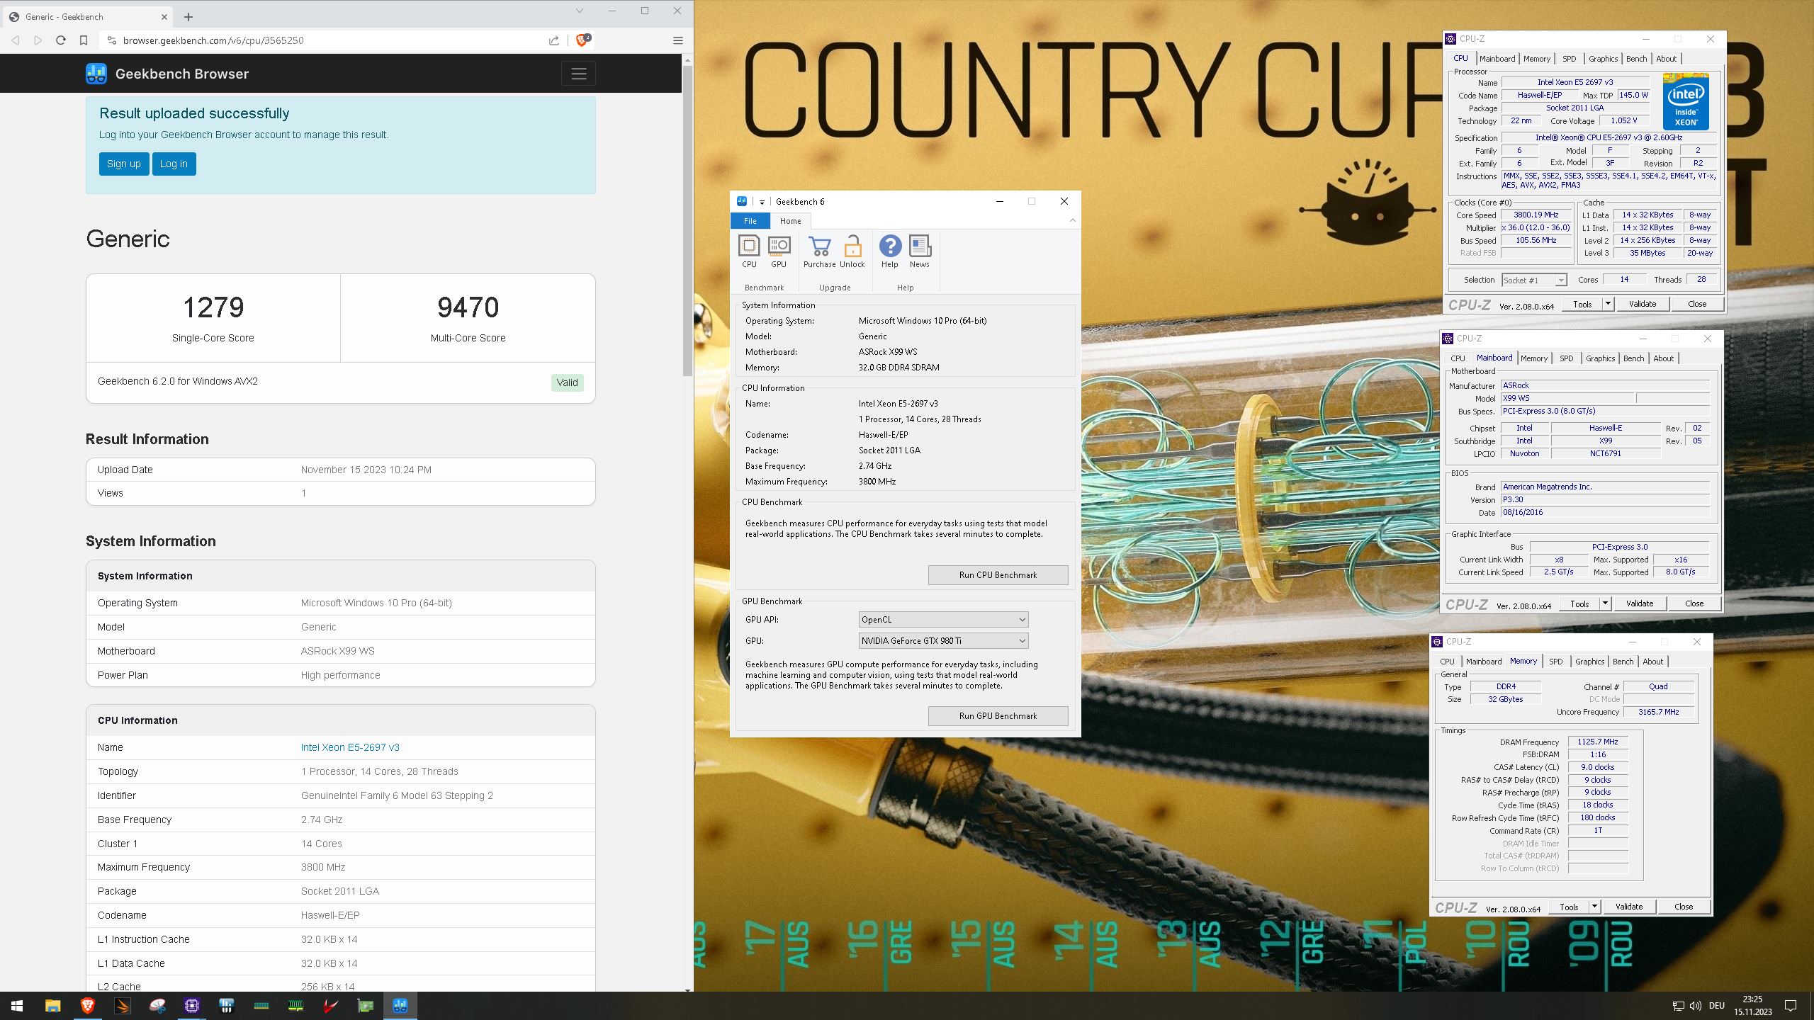1814x1020 pixels.
Task: Open the 3DMark orange icon on the taskbar
Action: (122, 1006)
